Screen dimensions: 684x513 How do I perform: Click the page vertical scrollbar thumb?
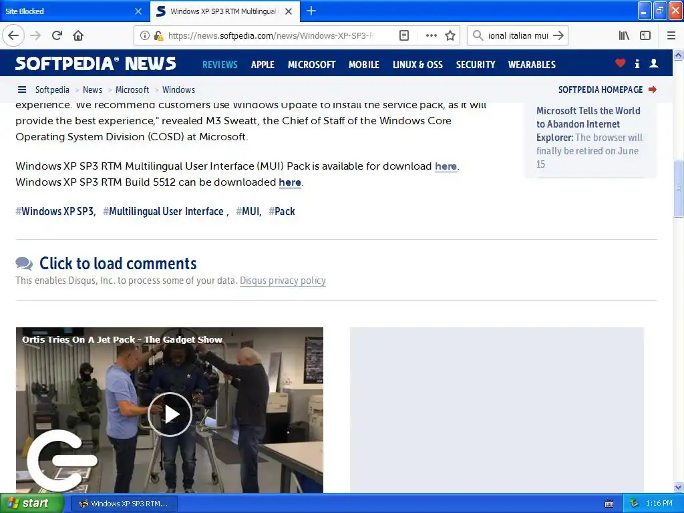[x=679, y=188]
